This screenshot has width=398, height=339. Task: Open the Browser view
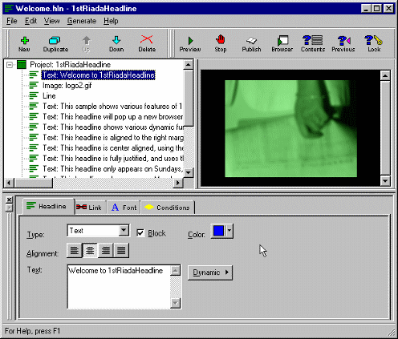pos(282,44)
